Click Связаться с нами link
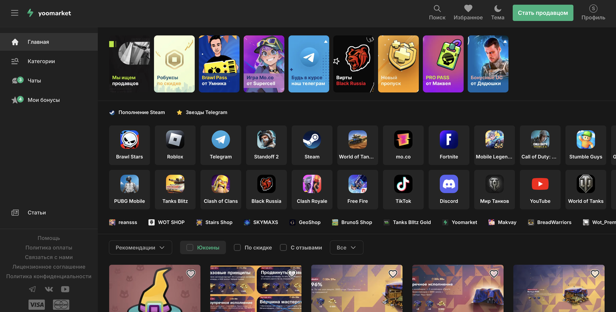616x312 pixels. coord(49,257)
